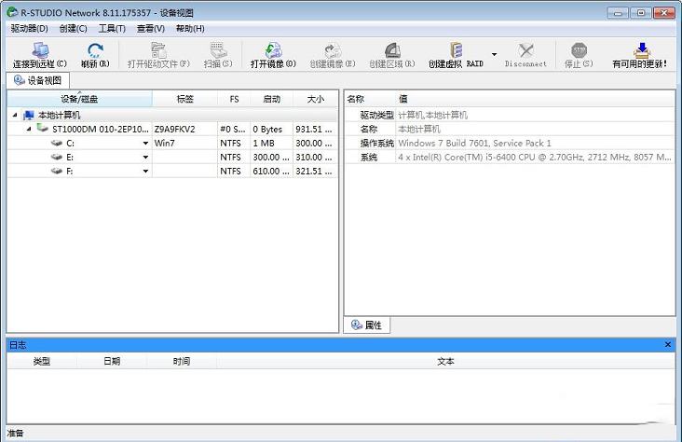Open the 驱动器(D) menu
The height and width of the screenshot is (442, 682).
tap(29, 29)
